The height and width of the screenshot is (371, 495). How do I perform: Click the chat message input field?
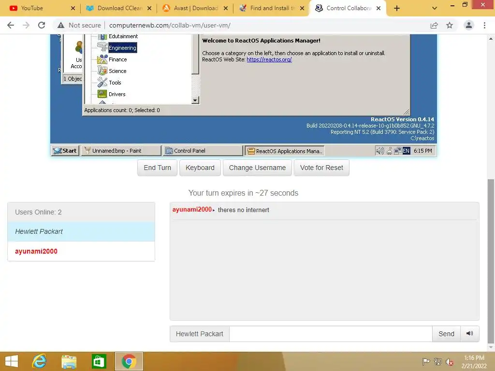point(331,334)
